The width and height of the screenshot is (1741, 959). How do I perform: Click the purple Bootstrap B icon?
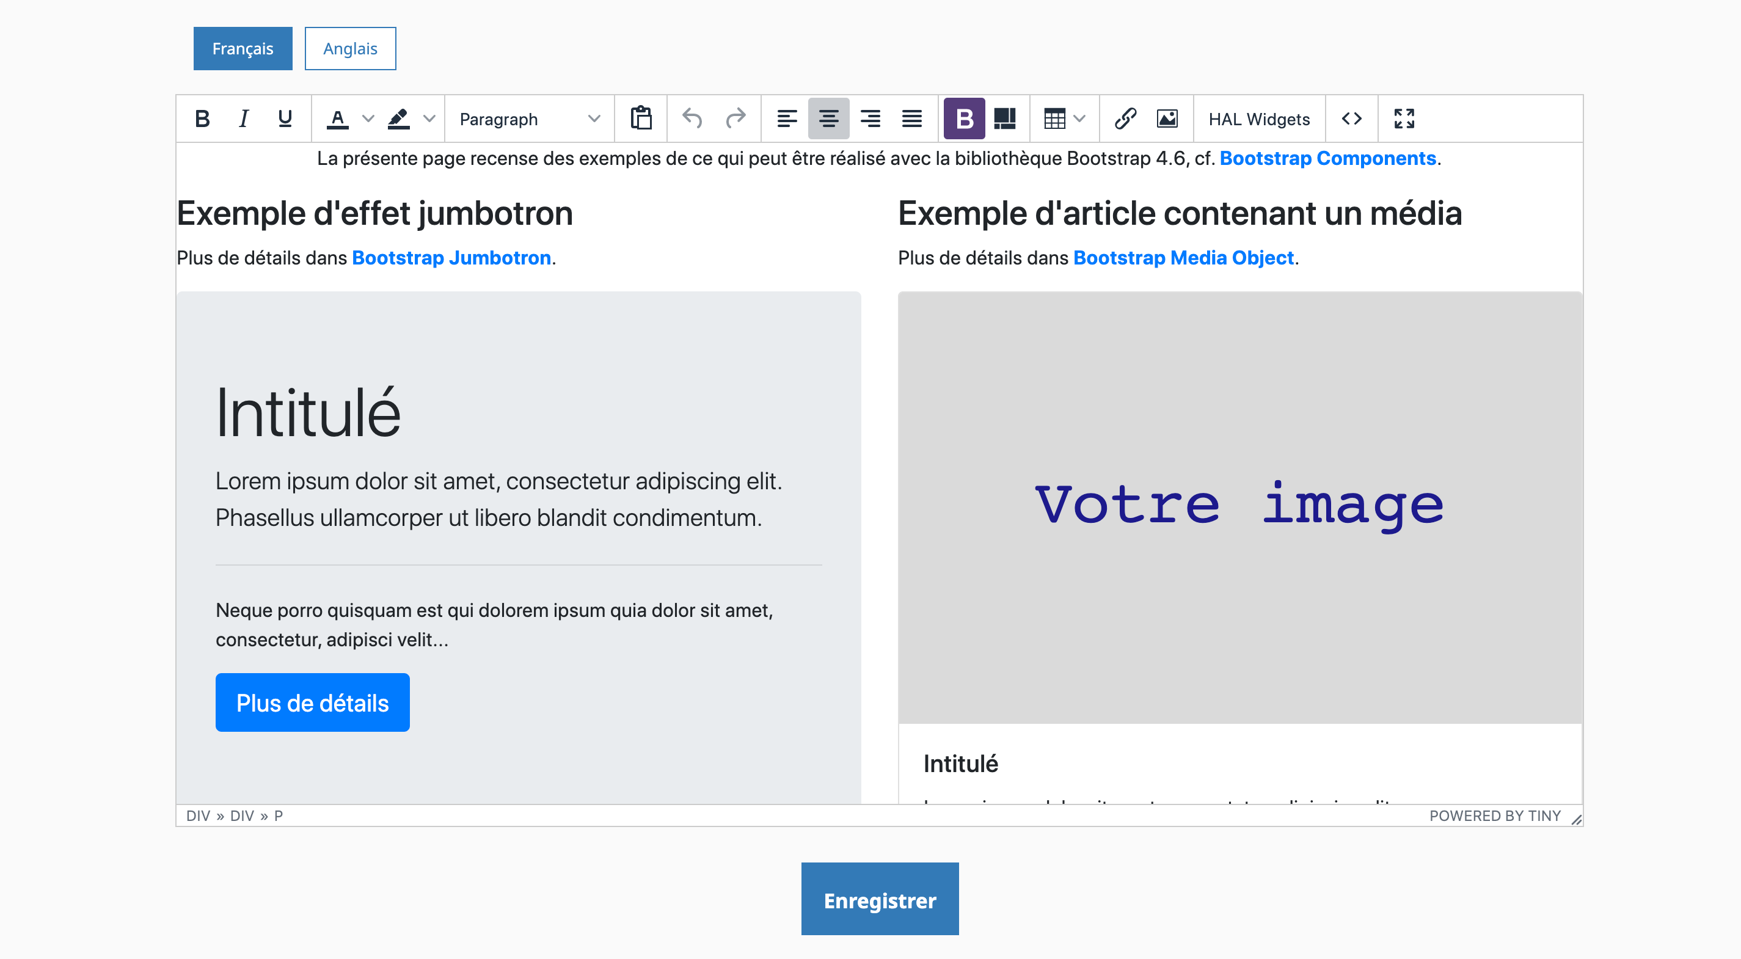[x=965, y=119]
